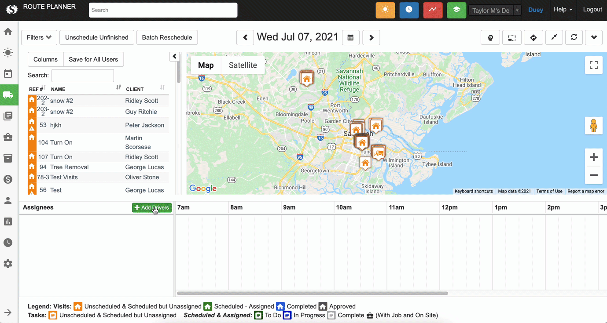Zoom in using the map plus control
Viewport: 607px width, 323px height.
(x=593, y=157)
